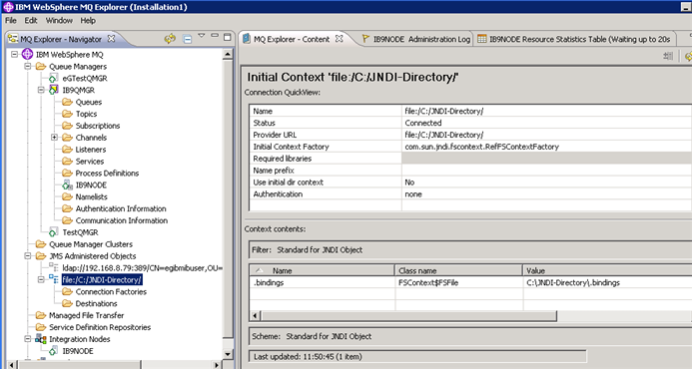Collapse the JMS Administered Objects node
This screenshot has height=369, width=692.
click(28, 256)
